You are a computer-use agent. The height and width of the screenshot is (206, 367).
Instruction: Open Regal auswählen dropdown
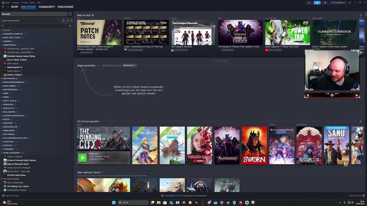pyautogui.click(x=88, y=66)
